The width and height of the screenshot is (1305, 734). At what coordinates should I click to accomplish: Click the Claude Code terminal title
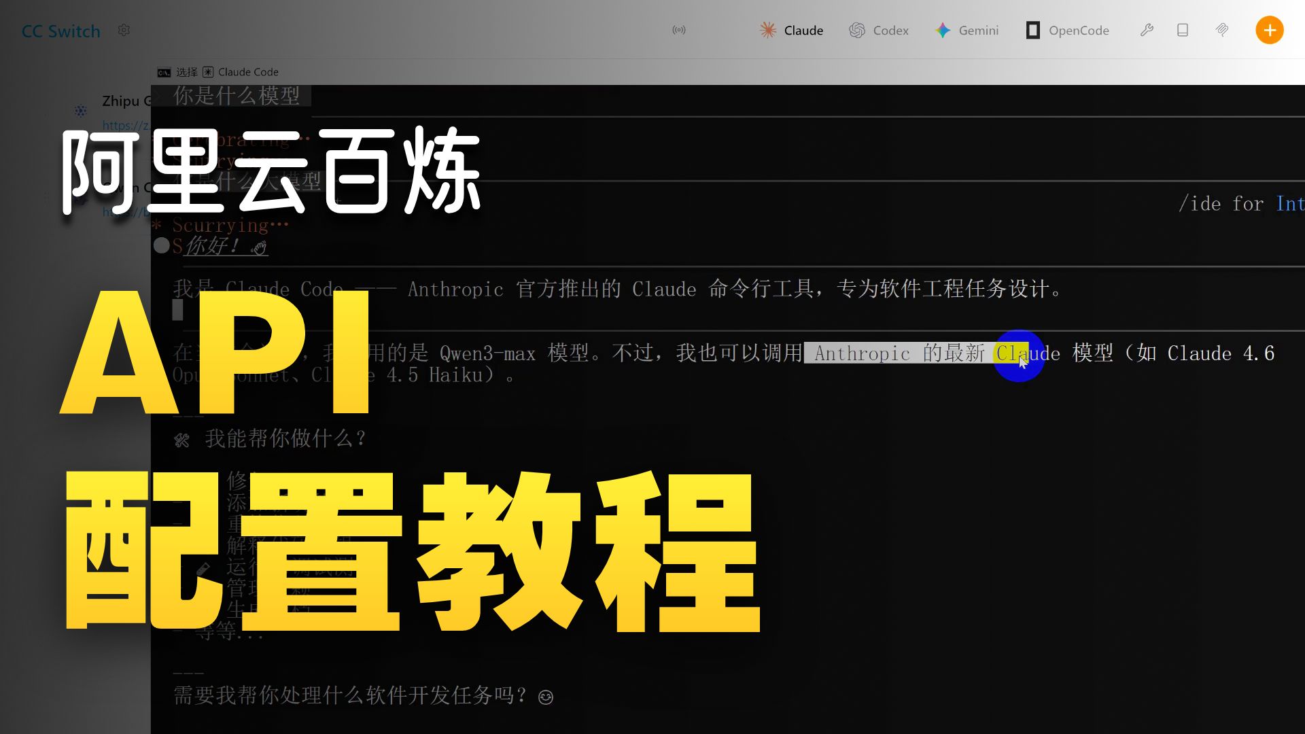click(x=248, y=72)
